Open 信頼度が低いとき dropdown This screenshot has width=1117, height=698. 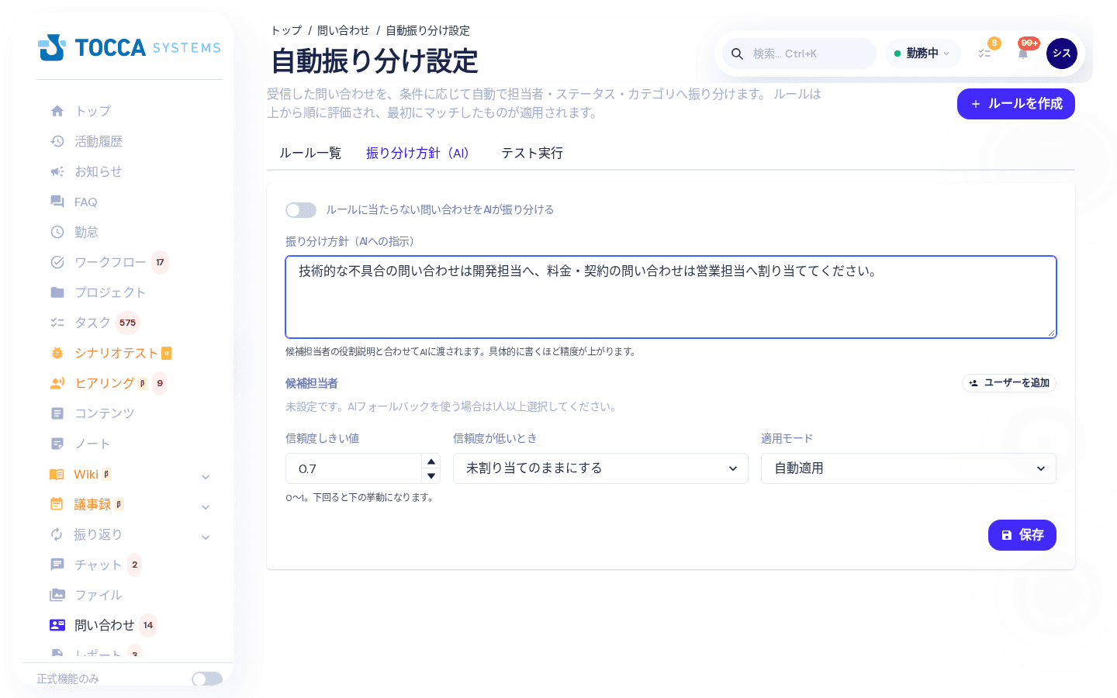tap(600, 468)
